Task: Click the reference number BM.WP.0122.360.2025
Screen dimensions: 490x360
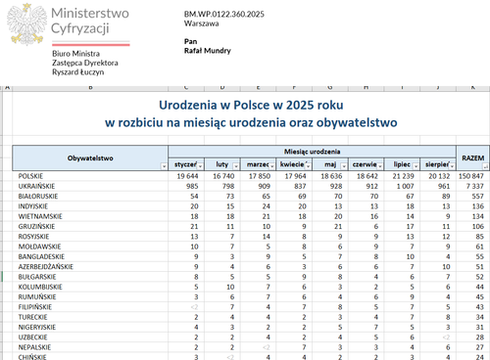Action: pyautogui.click(x=224, y=14)
